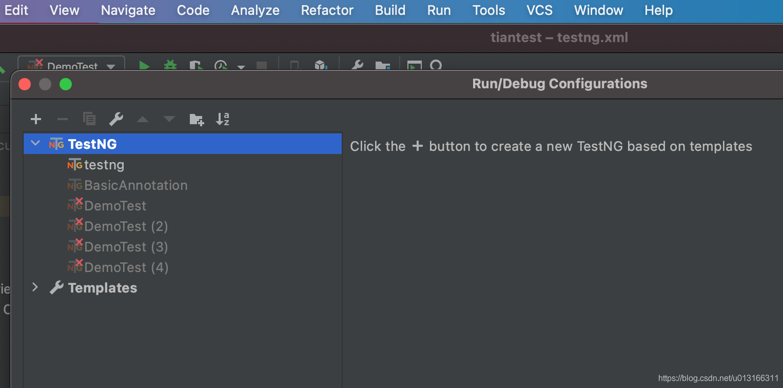This screenshot has height=388, width=783.
Task: Open the View menu
Action: [x=65, y=10]
